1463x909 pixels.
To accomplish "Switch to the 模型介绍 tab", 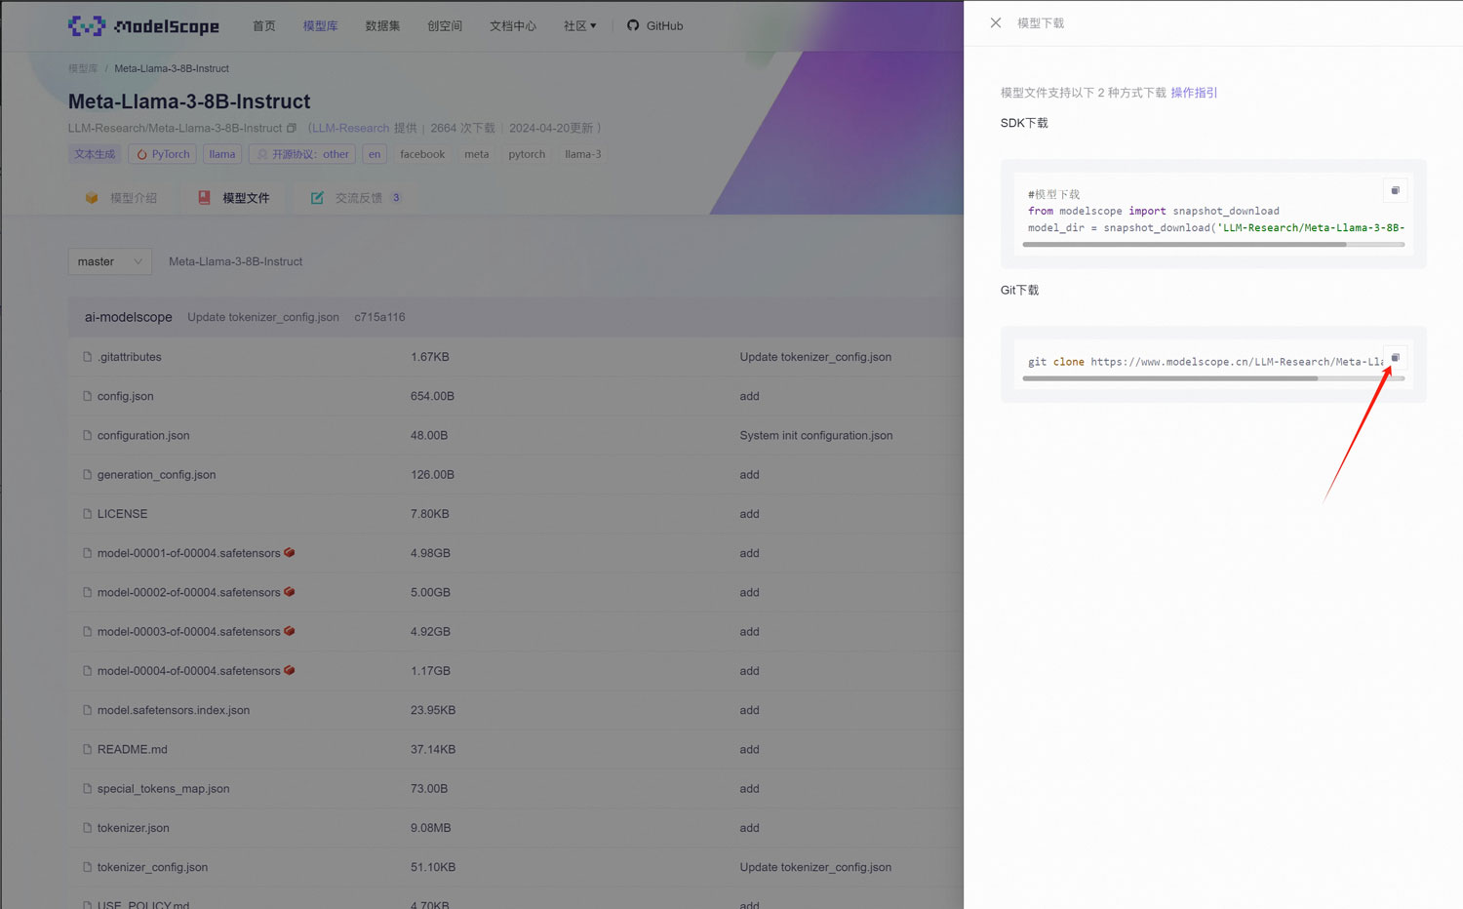I will pos(121,198).
